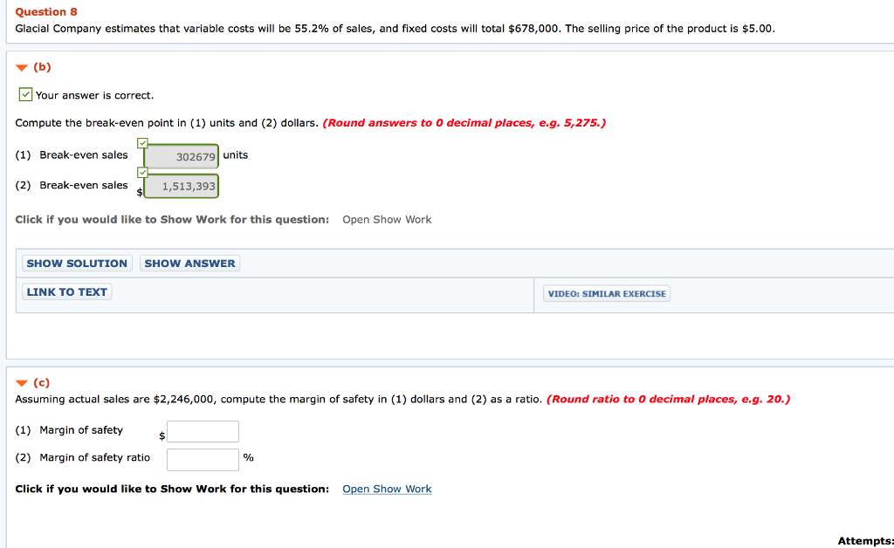The image size is (894, 548).
Task: Click the break-even units answer box showing 302679
Action: [x=181, y=154]
